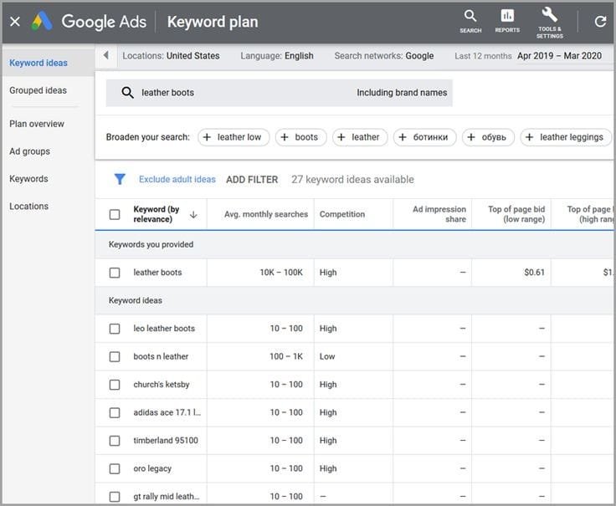Add 'leather low' to broaden search
616x506 pixels.
[234, 137]
